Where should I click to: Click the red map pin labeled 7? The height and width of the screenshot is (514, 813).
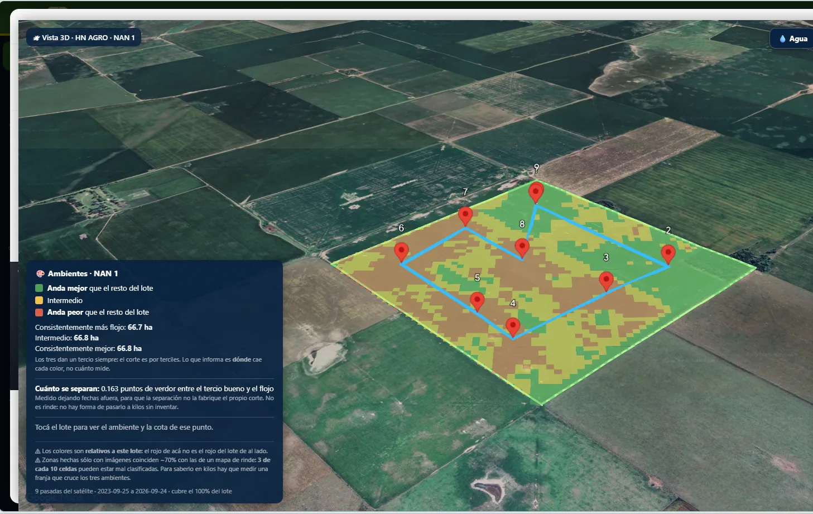coord(465,215)
